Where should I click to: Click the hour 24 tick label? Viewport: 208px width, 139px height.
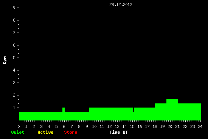[200, 127]
